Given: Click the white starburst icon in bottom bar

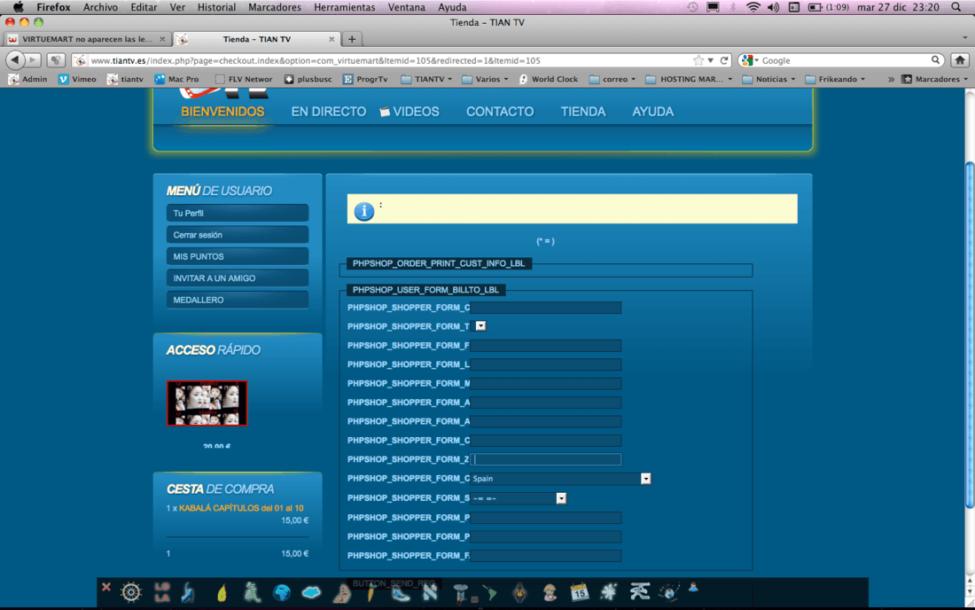Looking at the screenshot, I should coord(609,592).
